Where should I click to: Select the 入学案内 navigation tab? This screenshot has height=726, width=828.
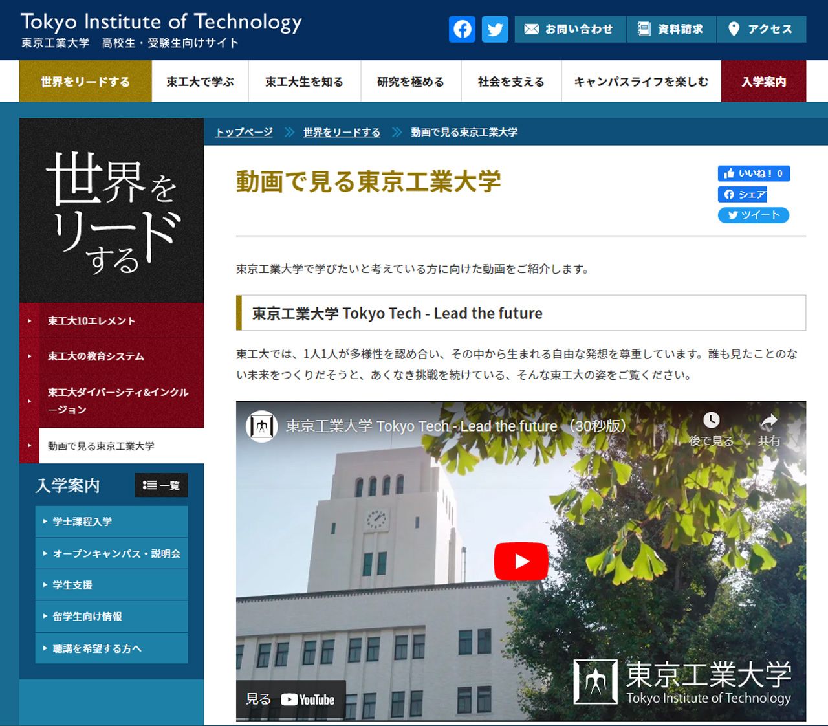pyautogui.click(x=763, y=82)
